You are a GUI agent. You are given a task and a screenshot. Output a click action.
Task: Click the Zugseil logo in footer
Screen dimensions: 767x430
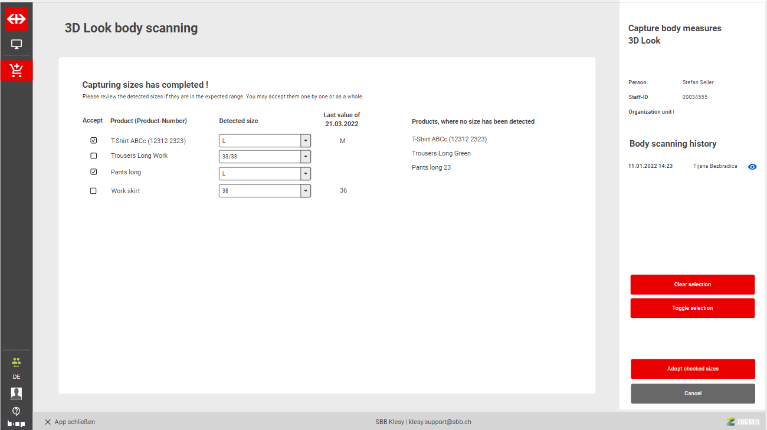pyautogui.click(x=743, y=422)
